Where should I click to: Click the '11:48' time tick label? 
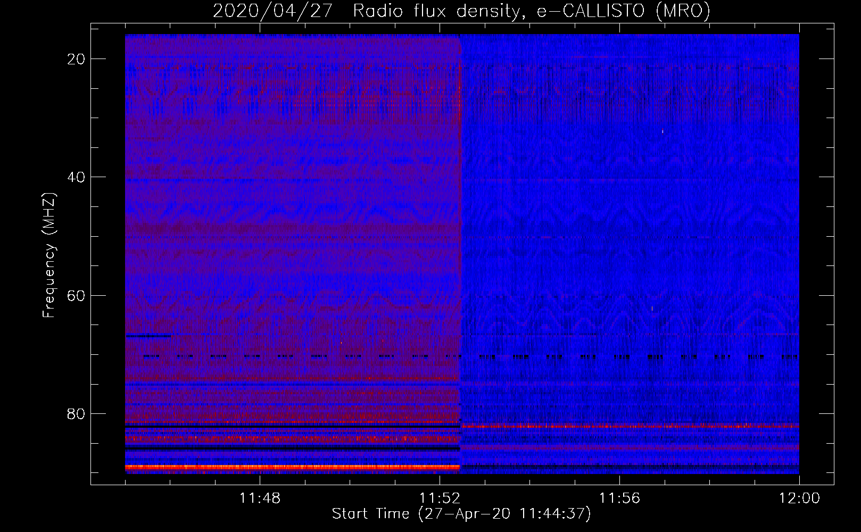coord(260,498)
